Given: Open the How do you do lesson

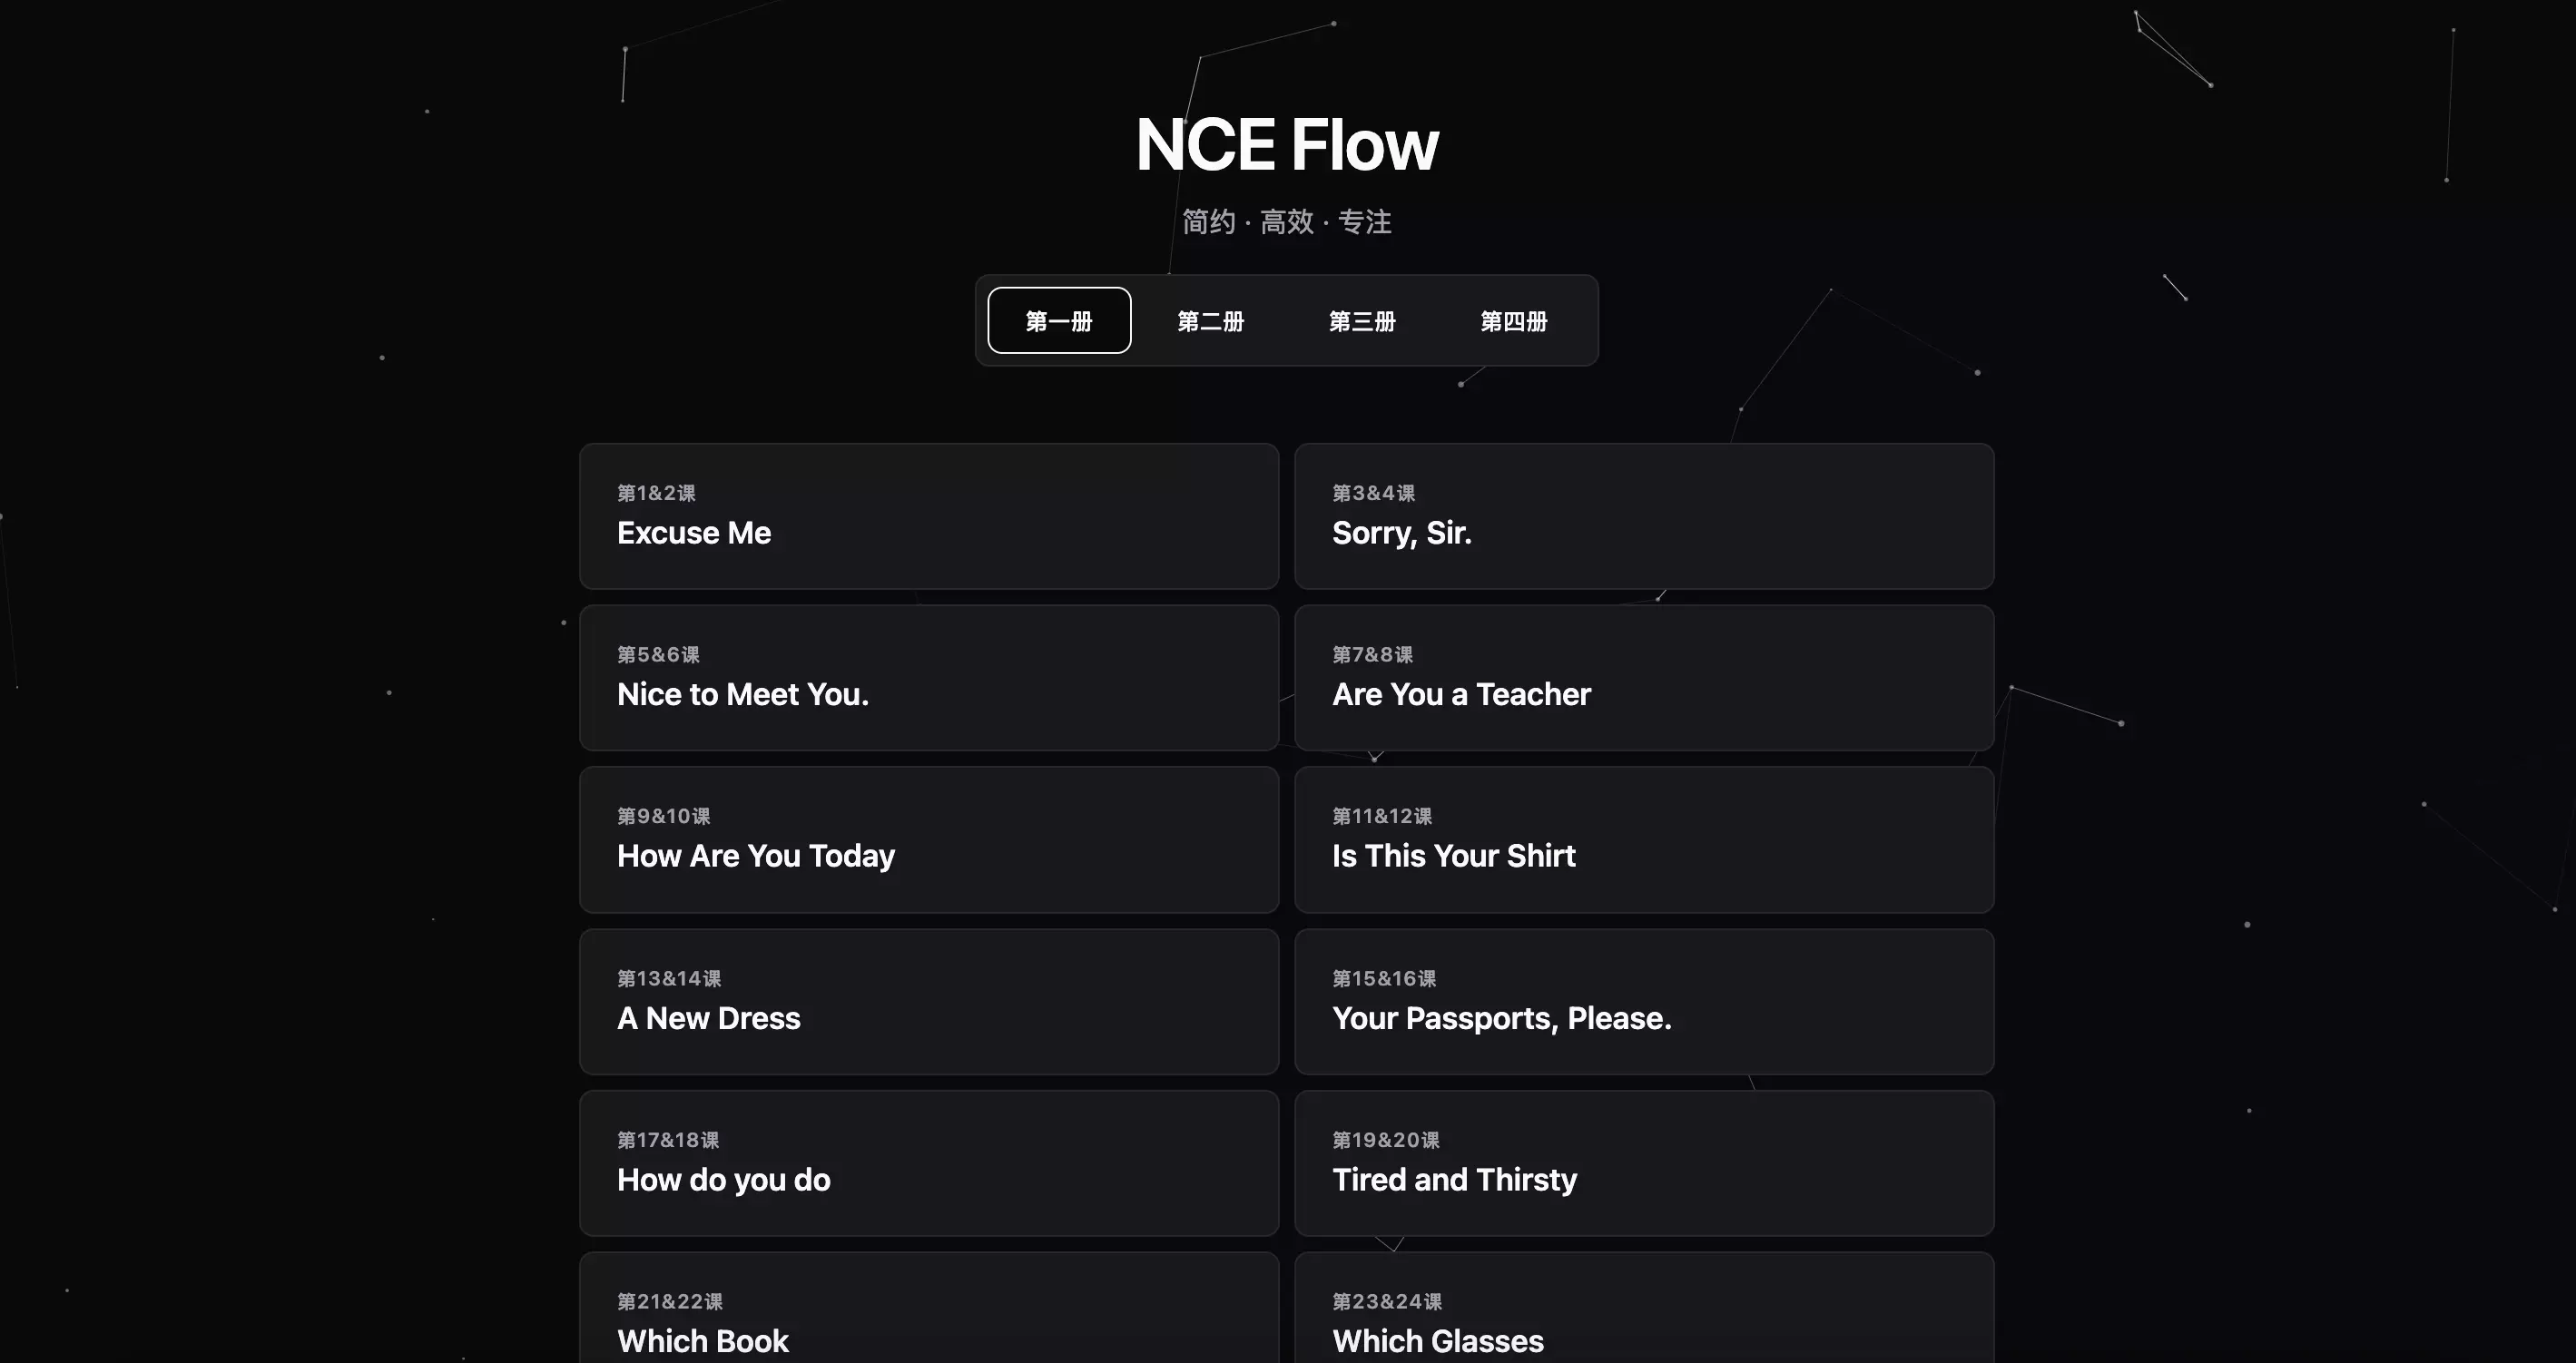Looking at the screenshot, I should pos(928,1163).
